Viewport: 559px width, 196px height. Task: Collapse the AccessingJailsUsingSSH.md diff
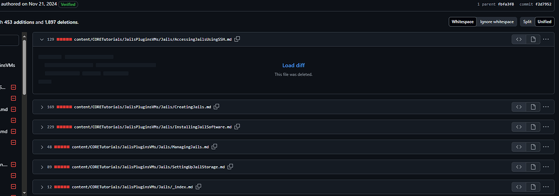click(x=41, y=40)
